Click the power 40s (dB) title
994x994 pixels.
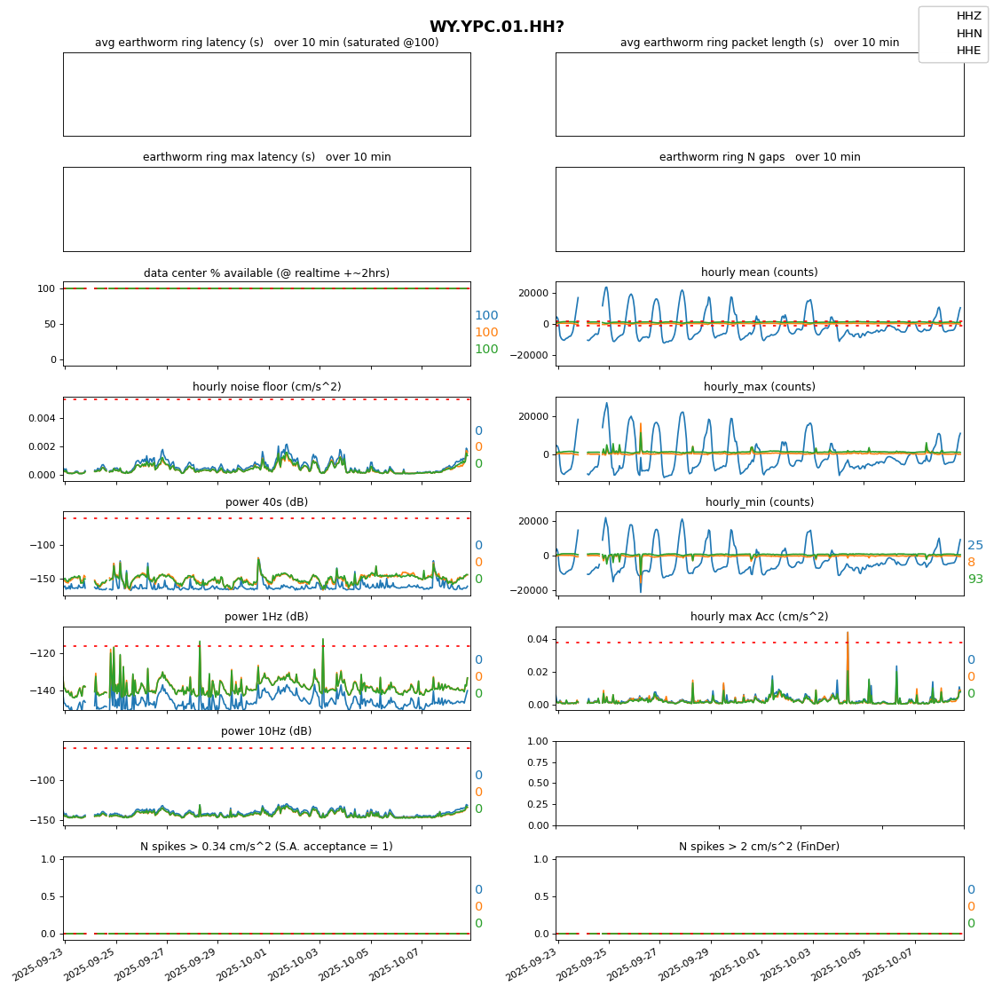tap(266, 502)
